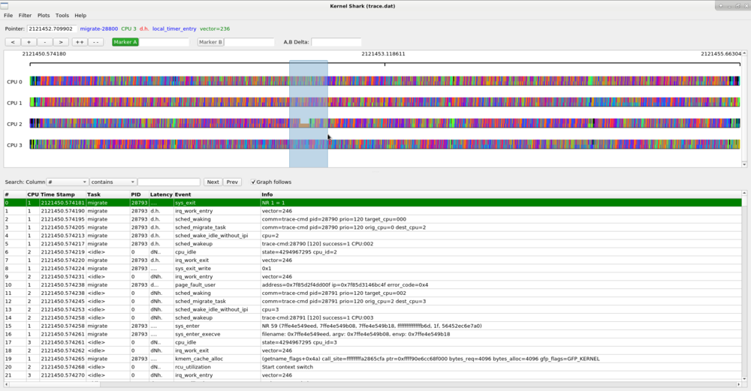The height and width of the screenshot is (391, 751).
Task: Click the # column header
Action: 15,194
